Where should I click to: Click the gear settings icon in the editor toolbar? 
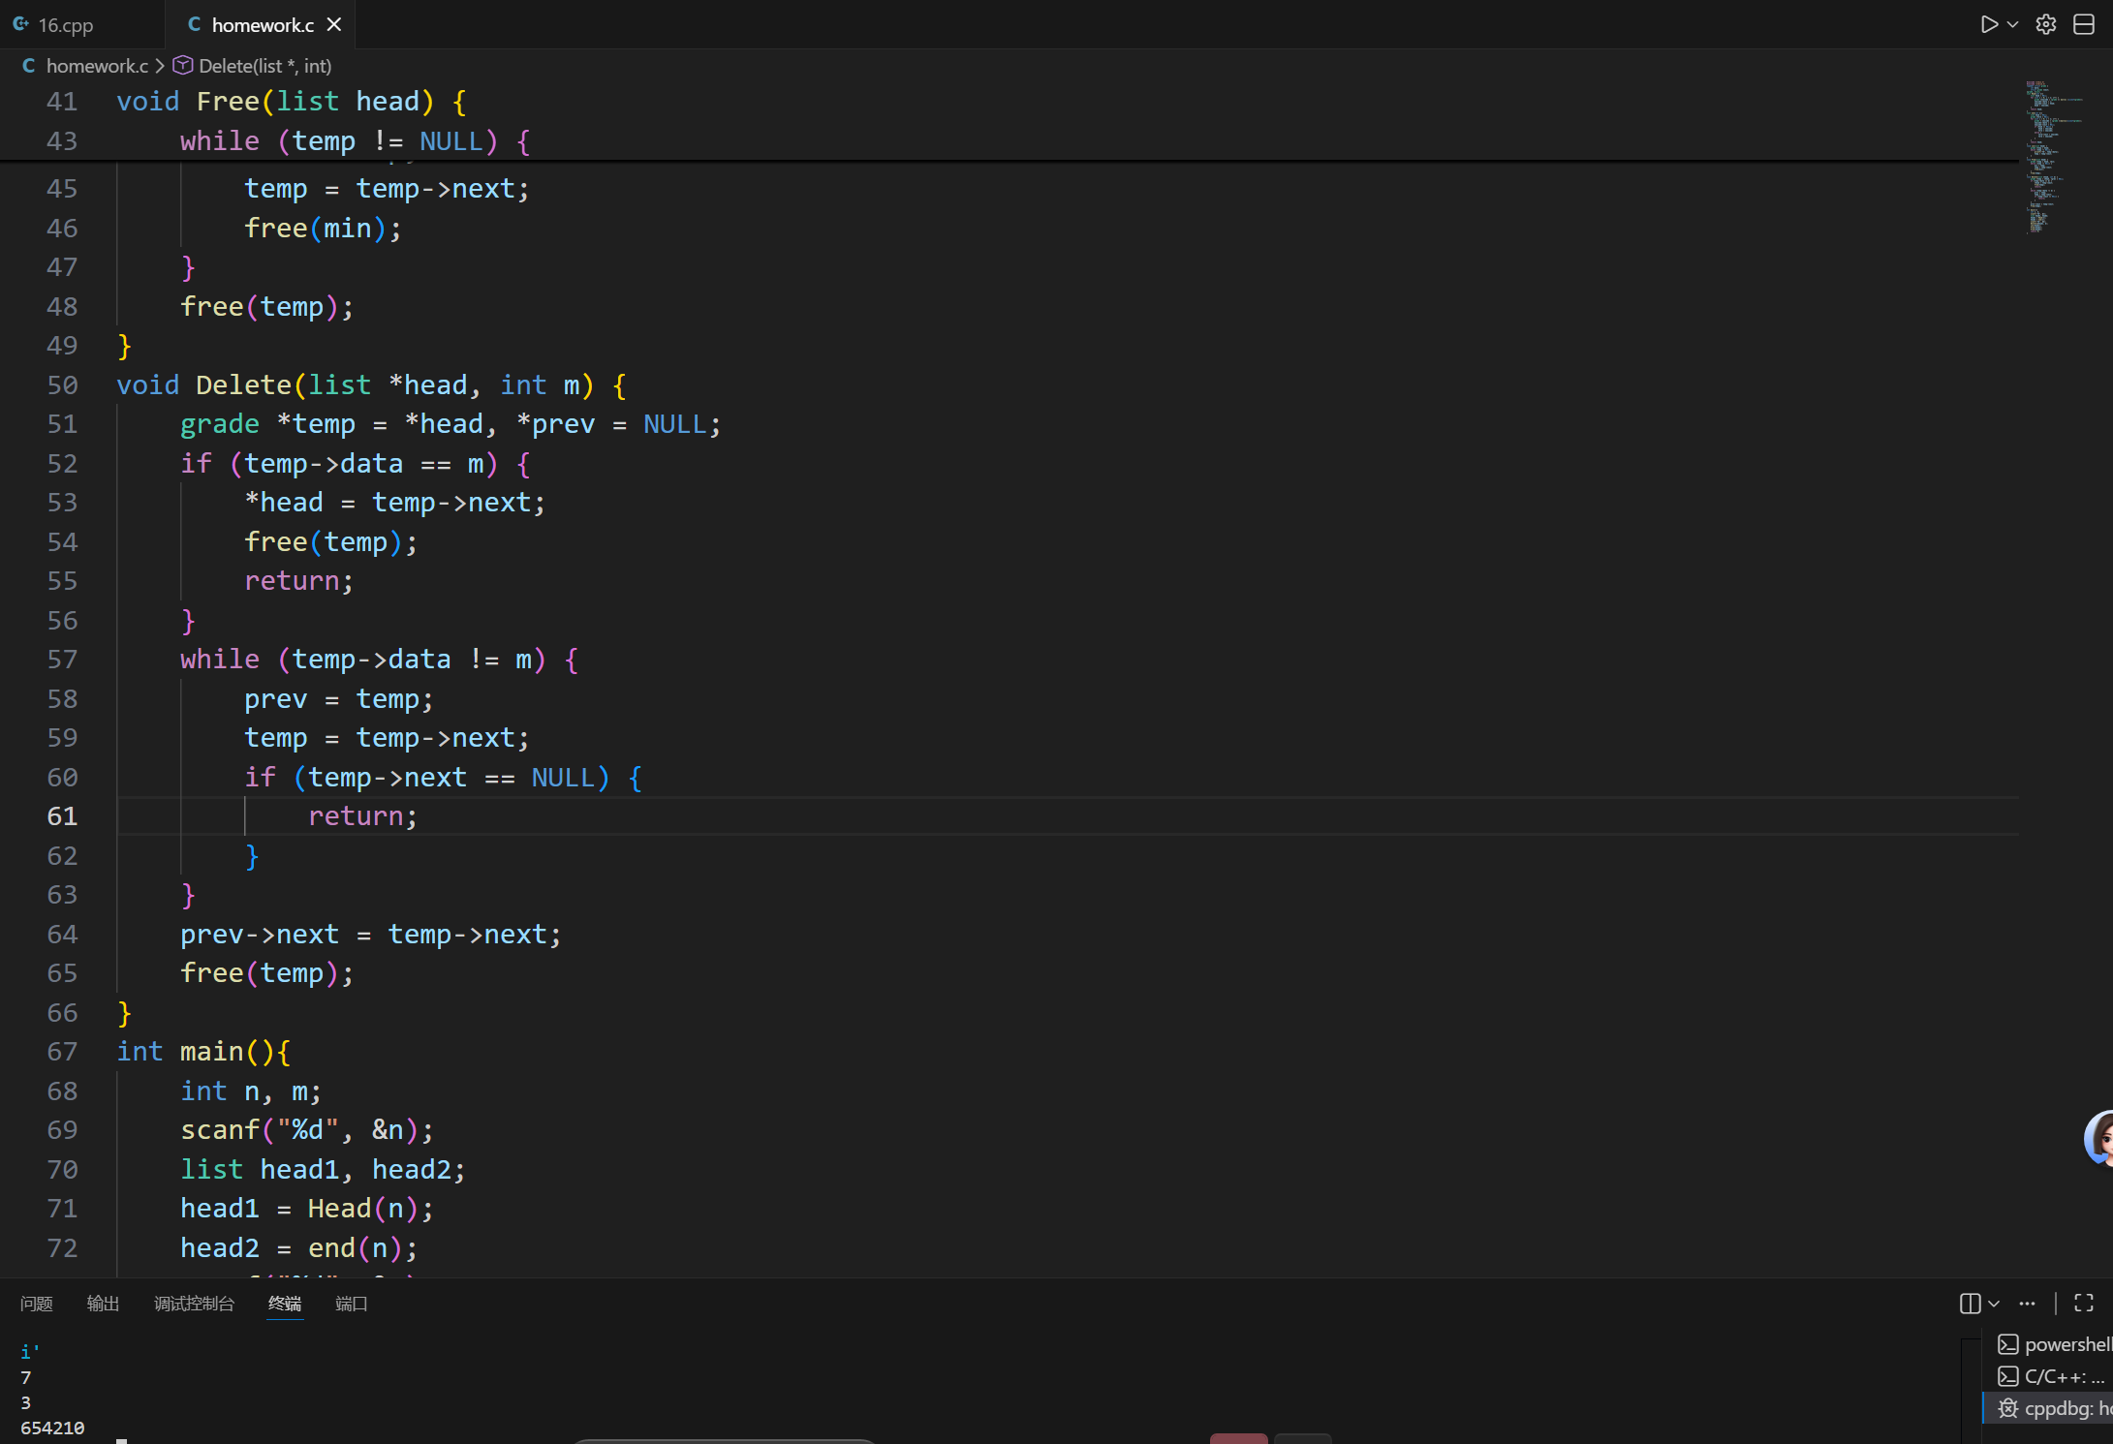[2046, 24]
